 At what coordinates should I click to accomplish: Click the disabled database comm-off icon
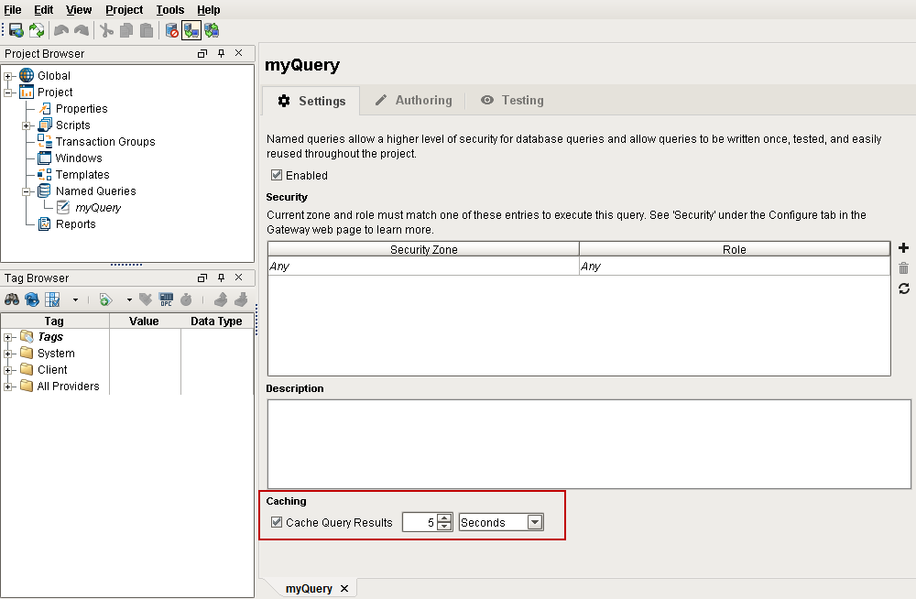tap(172, 30)
